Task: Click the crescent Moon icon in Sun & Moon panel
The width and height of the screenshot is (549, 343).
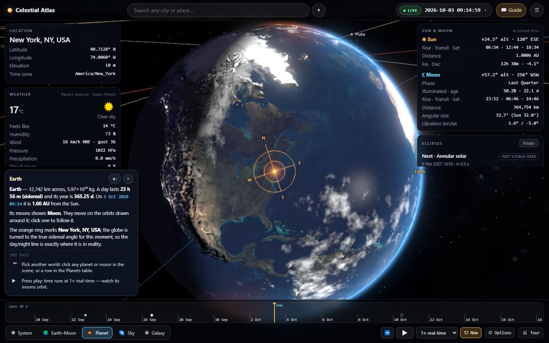Action: pos(424,75)
